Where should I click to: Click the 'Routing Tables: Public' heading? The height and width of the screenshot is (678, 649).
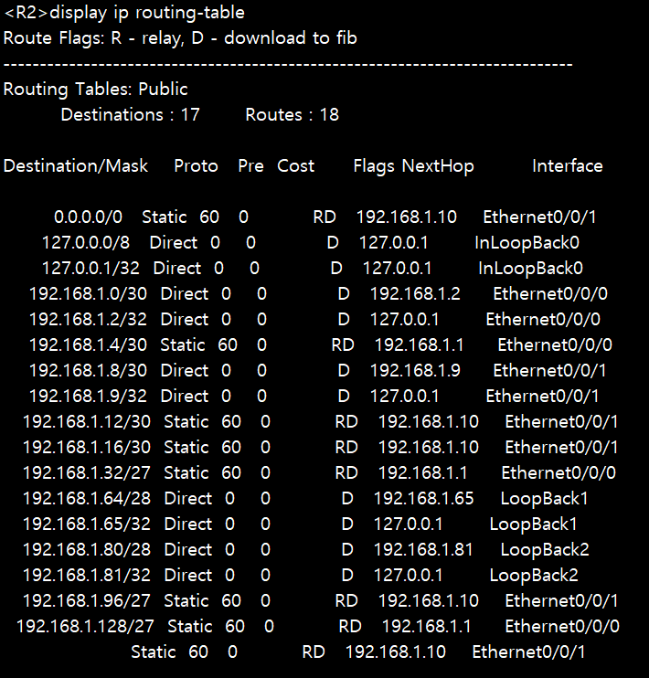96,90
